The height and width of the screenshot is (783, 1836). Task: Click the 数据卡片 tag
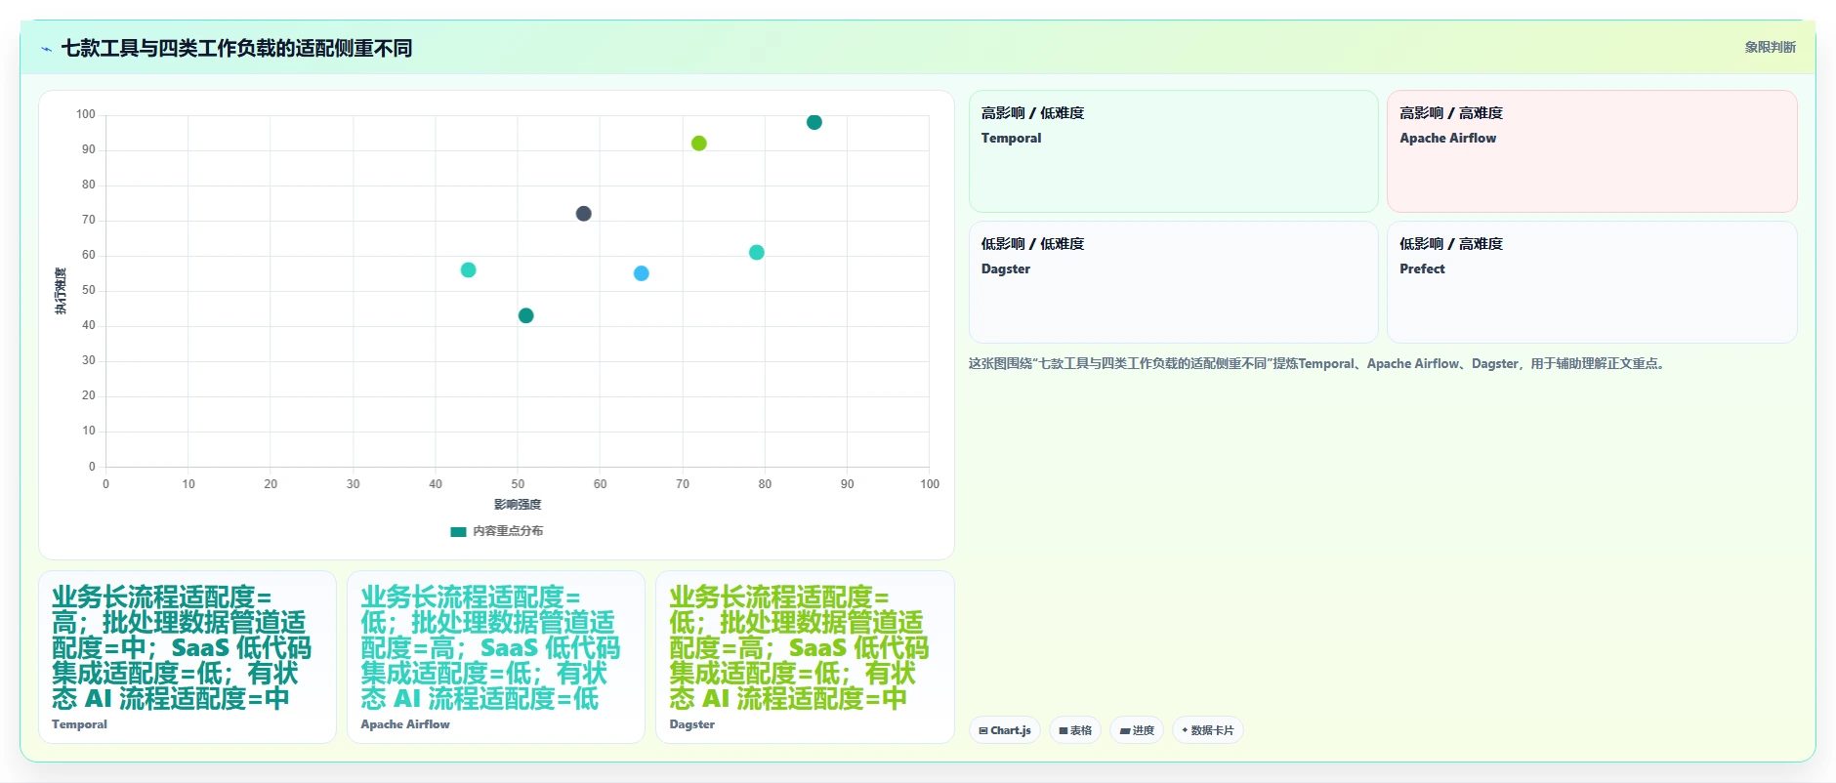(x=1207, y=730)
